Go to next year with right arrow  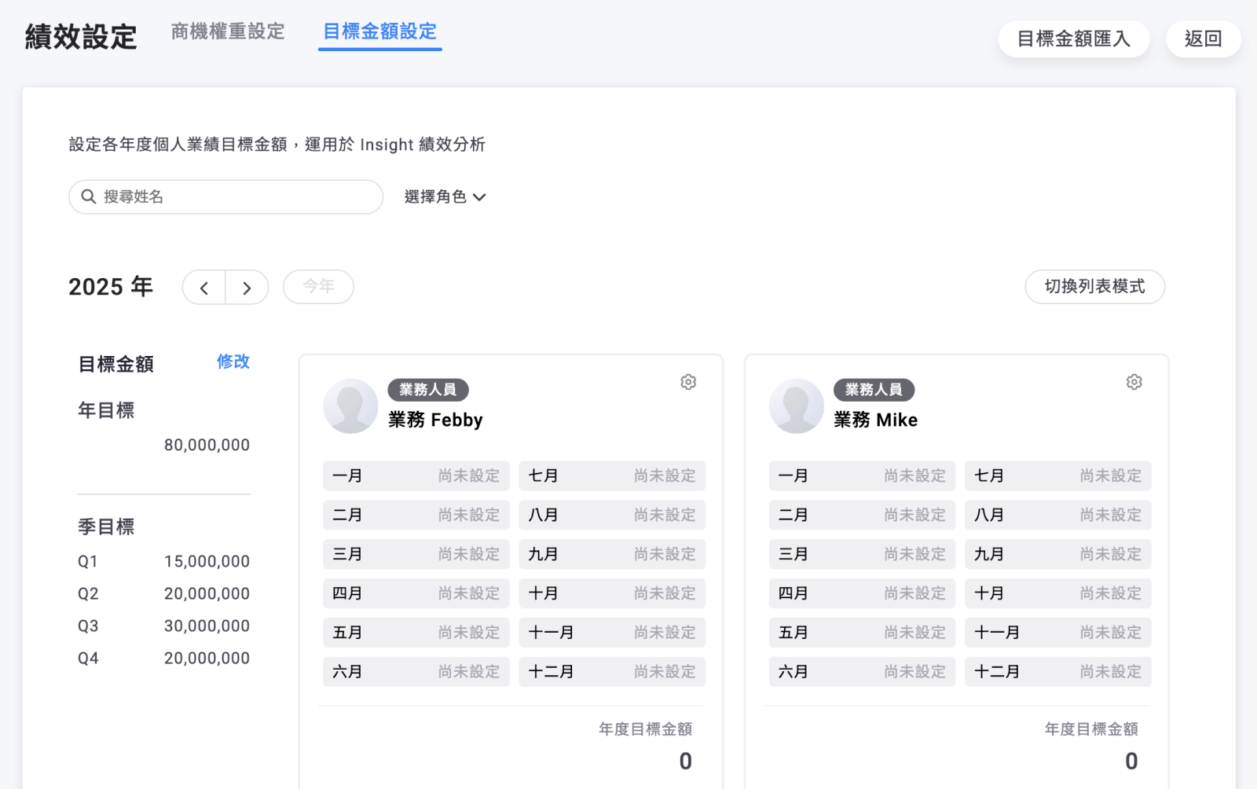point(247,287)
